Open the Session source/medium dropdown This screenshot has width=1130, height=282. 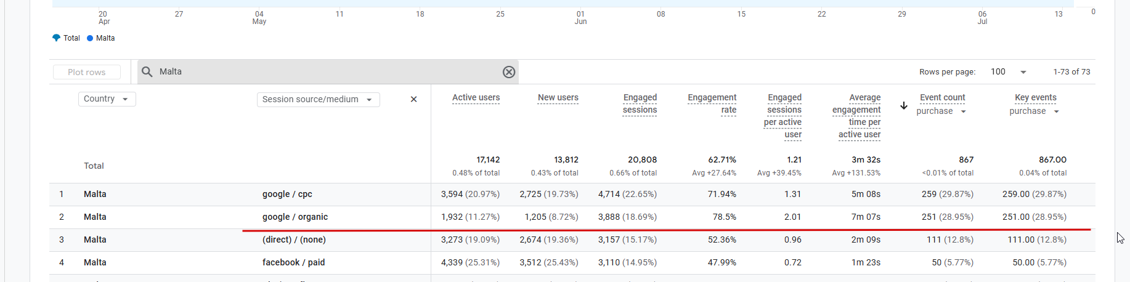(319, 100)
